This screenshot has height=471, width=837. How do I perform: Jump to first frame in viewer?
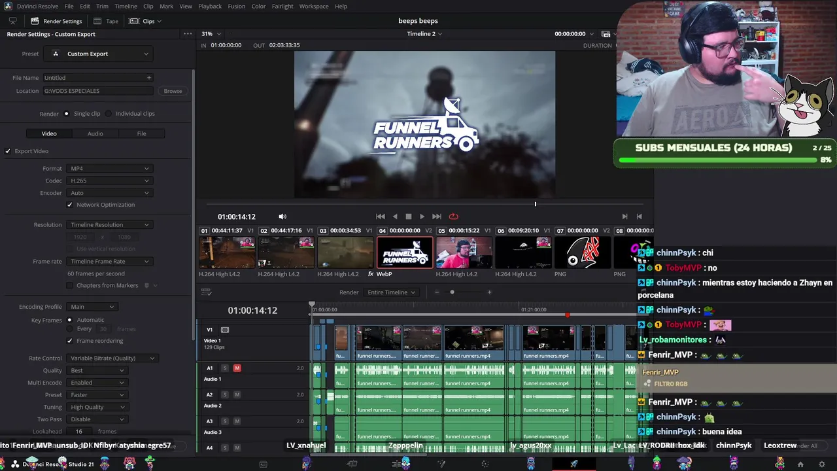pos(381,217)
